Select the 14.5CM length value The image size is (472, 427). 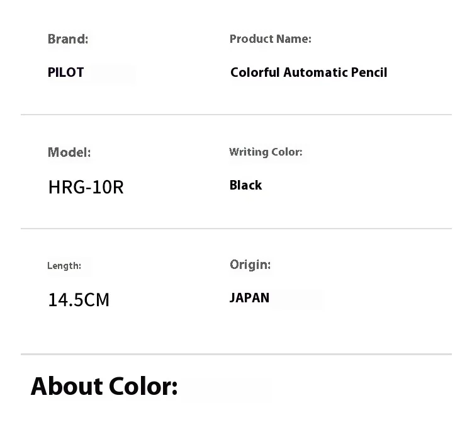click(79, 300)
